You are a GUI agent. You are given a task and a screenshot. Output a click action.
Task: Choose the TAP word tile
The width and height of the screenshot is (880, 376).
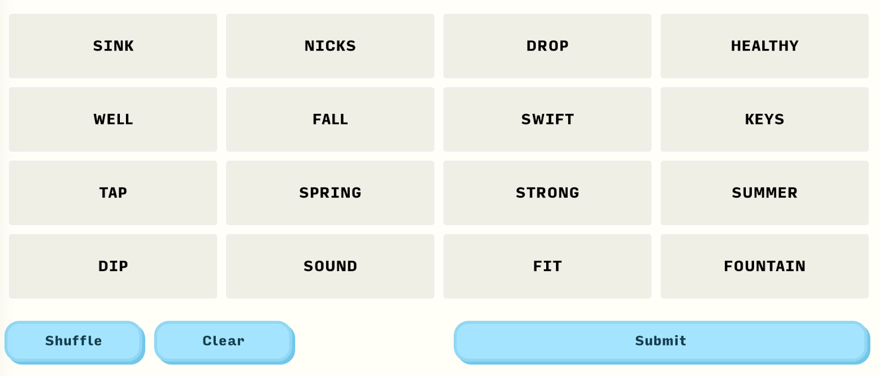click(113, 193)
